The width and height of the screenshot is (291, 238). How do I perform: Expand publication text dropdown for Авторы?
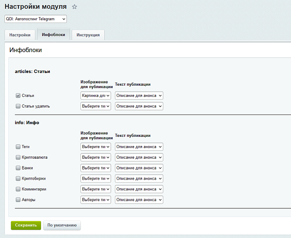coord(139,200)
